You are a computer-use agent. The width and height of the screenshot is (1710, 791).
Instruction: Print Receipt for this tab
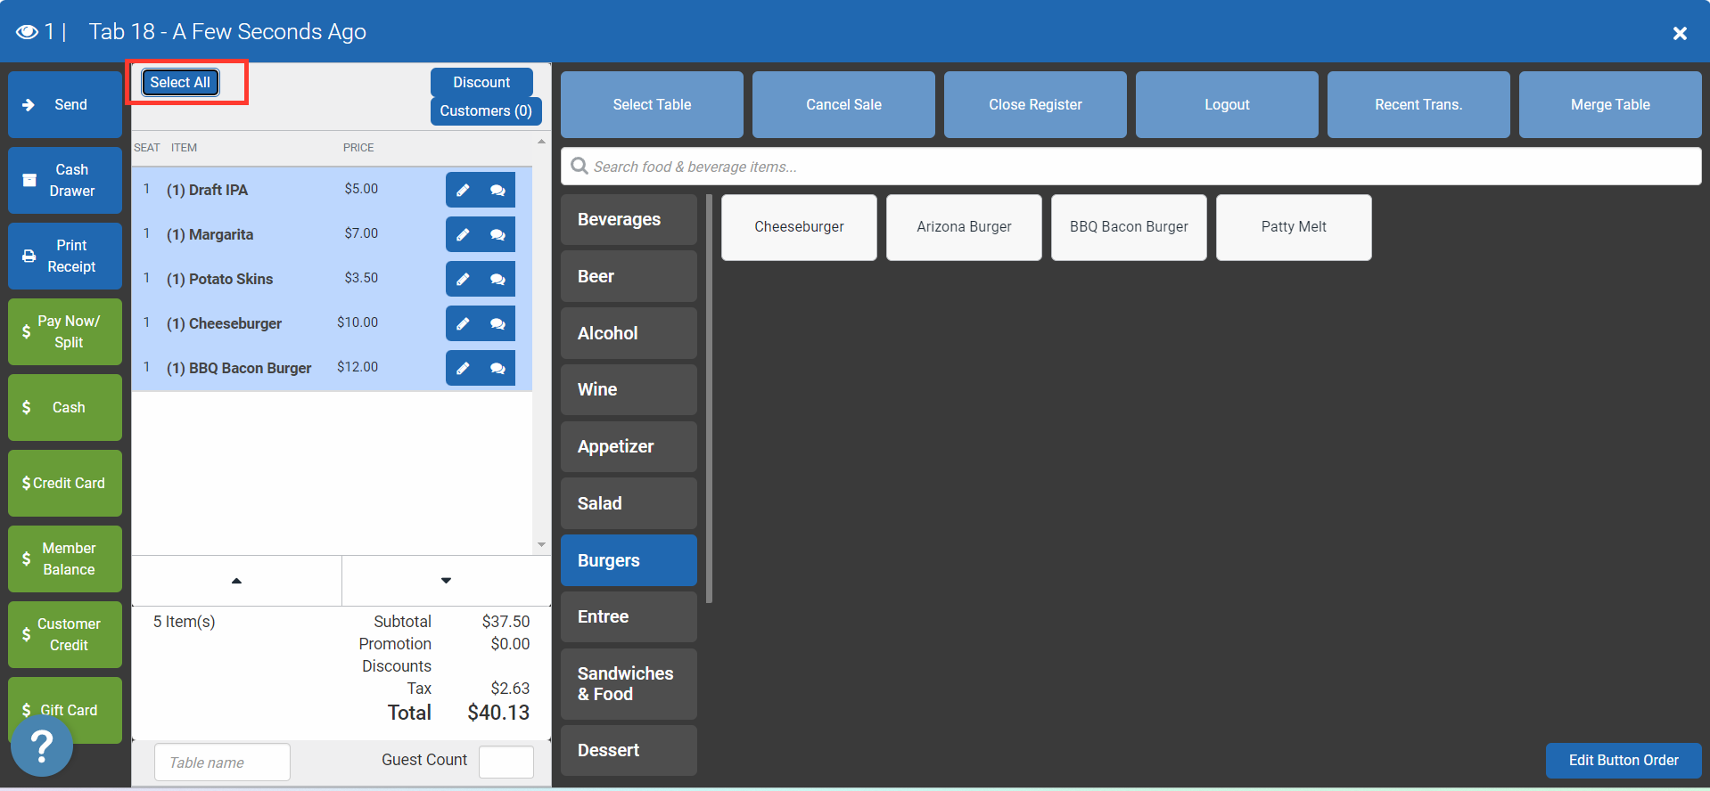coord(65,256)
